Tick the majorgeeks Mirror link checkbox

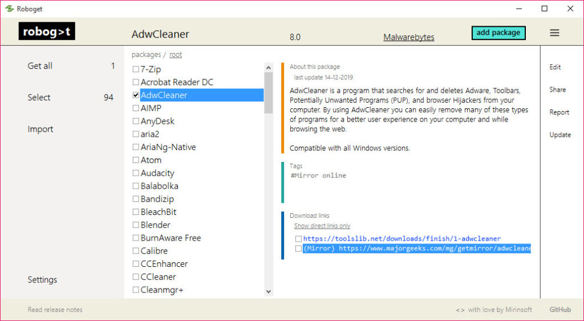298,249
